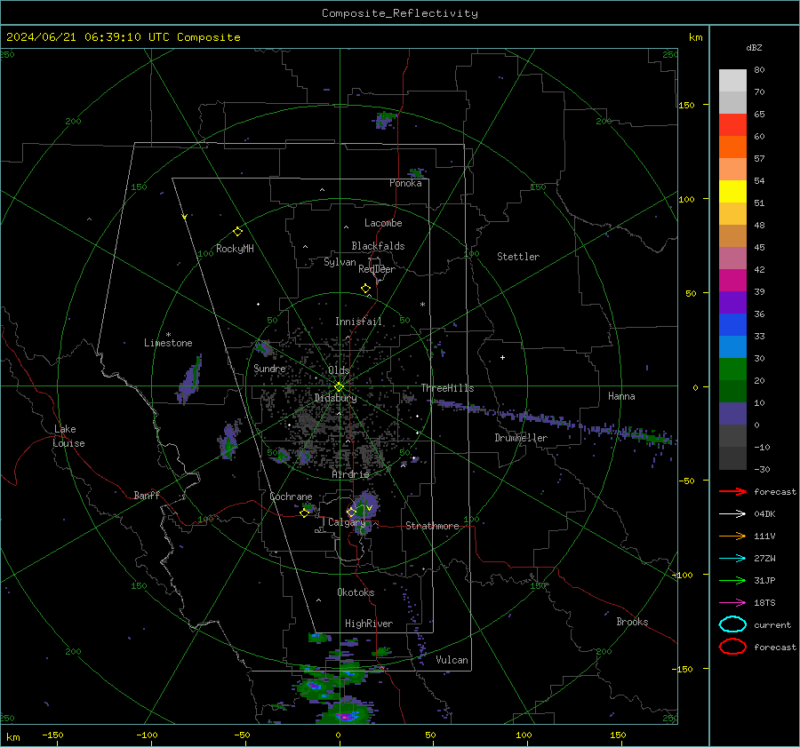800x747 pixels.
Task: Click the red forecast arrow in the legend
Action: (732, 491)
